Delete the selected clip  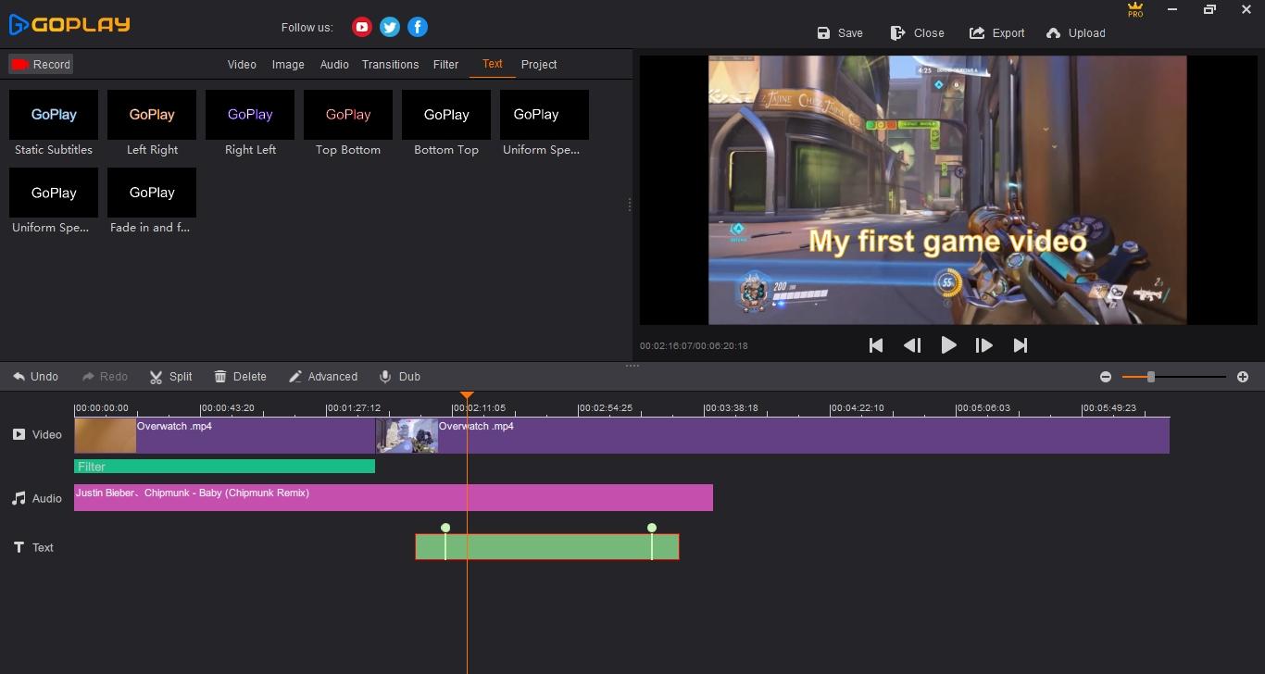point(240,377)
